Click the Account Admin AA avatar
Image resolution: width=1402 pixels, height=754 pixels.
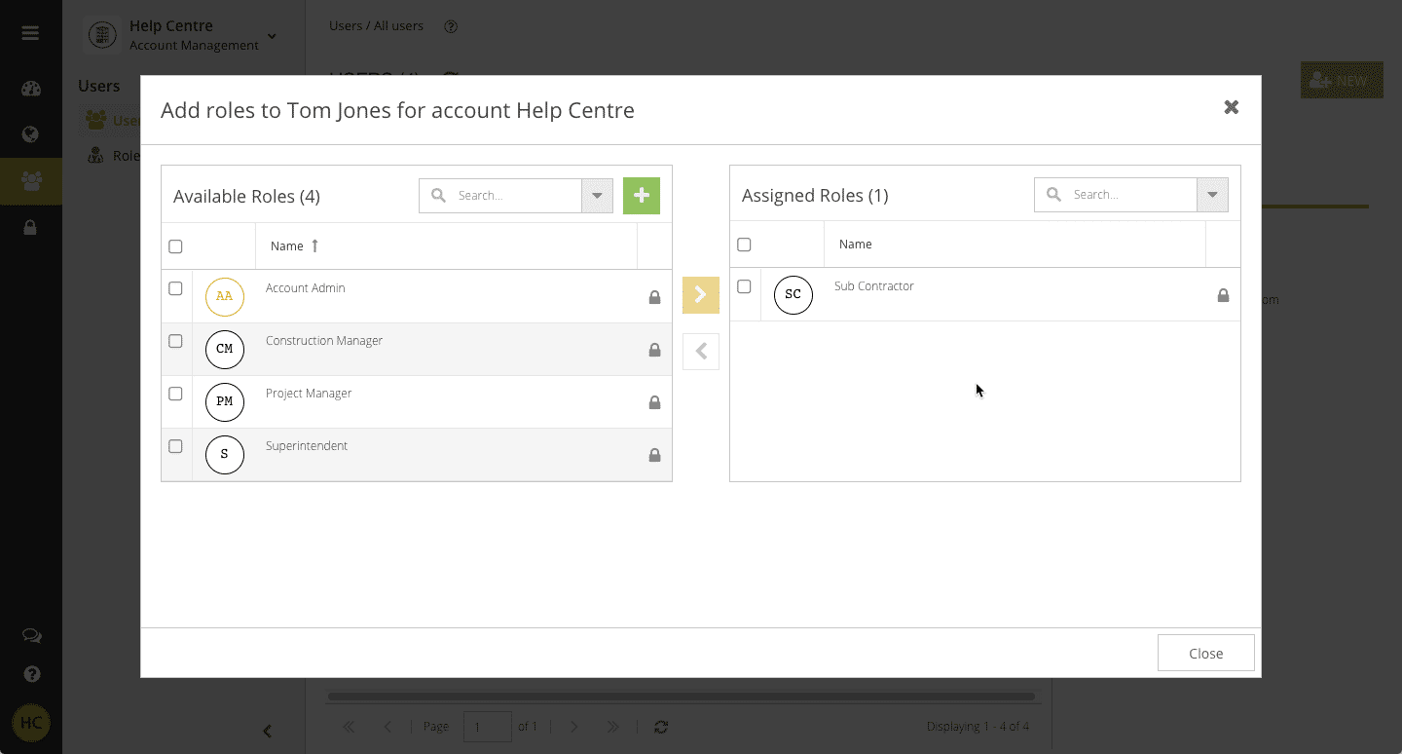[x=225, y=296]
